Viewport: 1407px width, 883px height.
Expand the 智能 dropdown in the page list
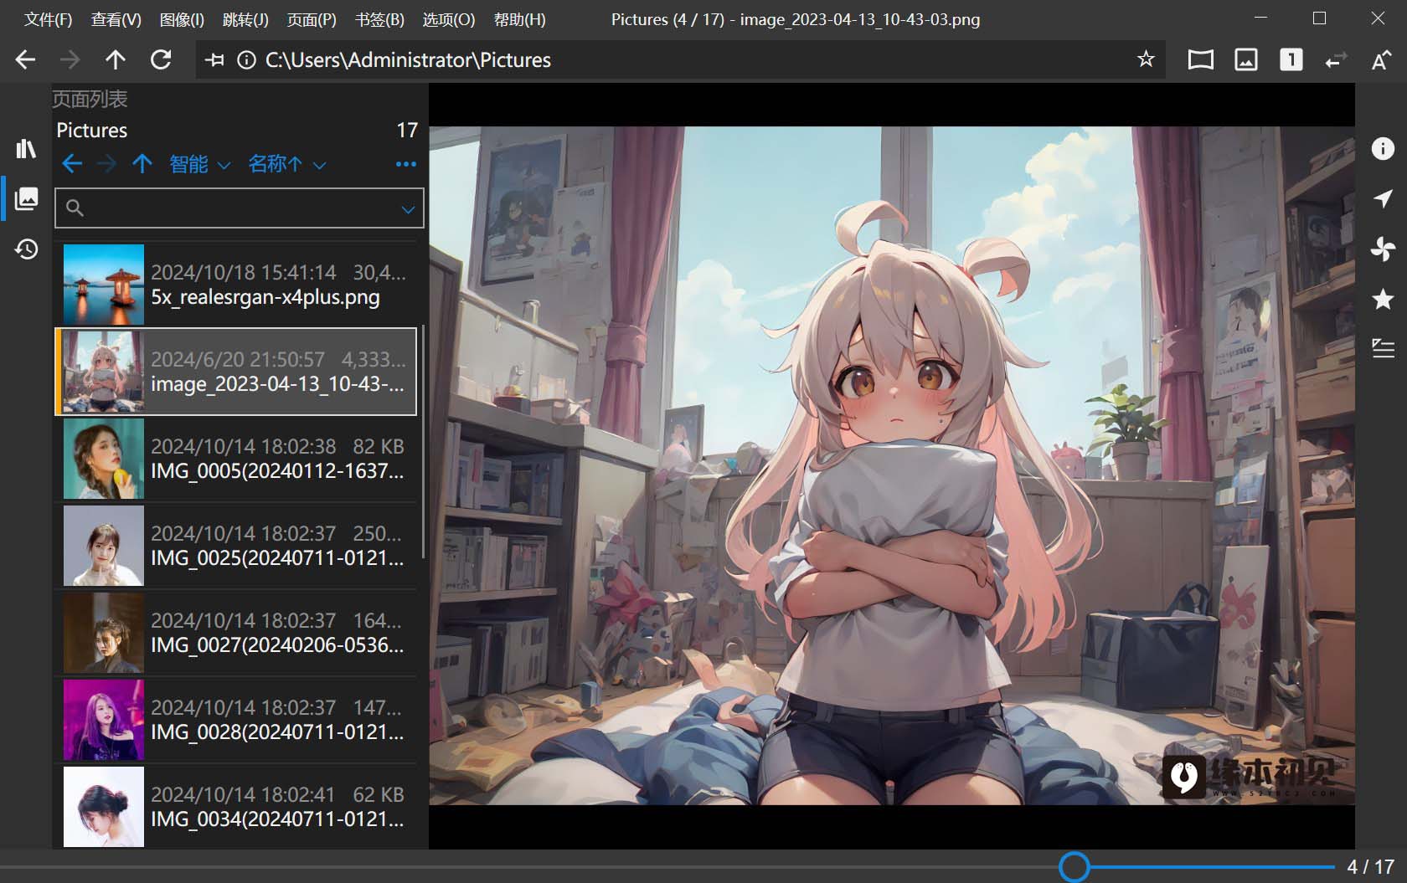(199, 164)
